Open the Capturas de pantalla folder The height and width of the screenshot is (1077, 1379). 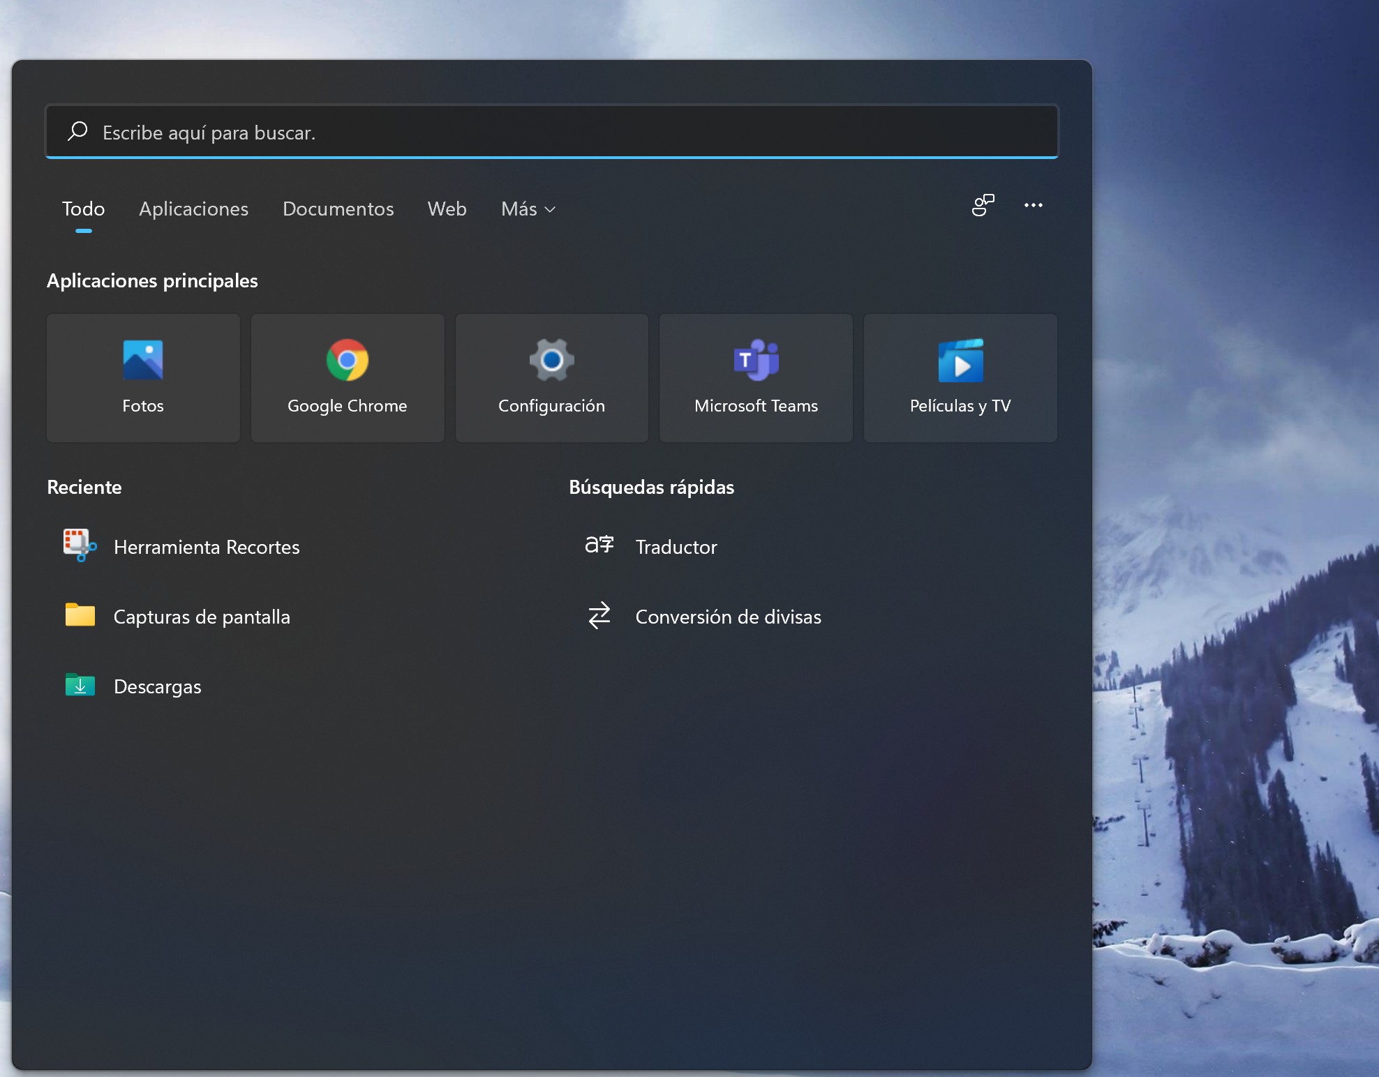pyautogui.click(x=202, y=616)
